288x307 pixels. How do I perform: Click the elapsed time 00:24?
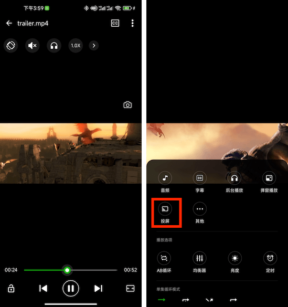pyautogui.click(x=11, y=270)
